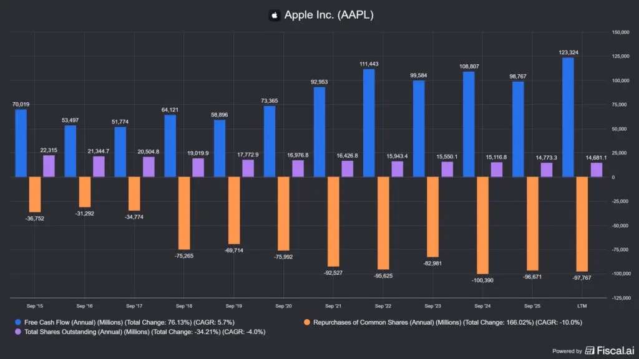Click the 20,504.8 shares outstanding bar

pos(149,167)
